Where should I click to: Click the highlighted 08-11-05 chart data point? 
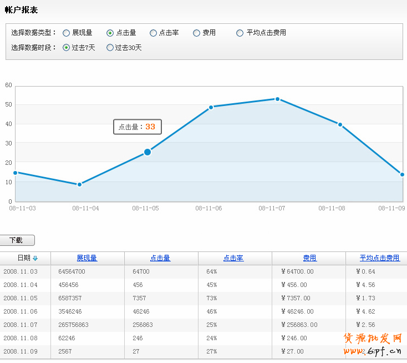coord(147,152)
